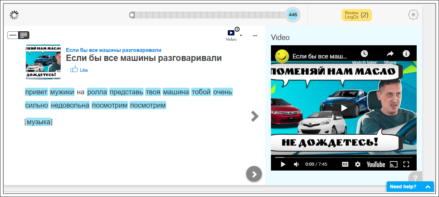Switch to full text view mode
This screenshot has height=197, width=439.
[24, 35]
